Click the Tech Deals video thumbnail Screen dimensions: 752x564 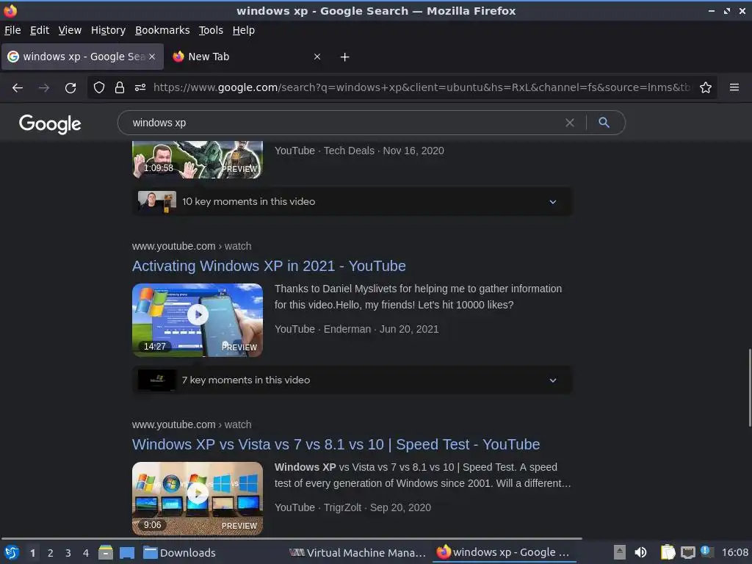pos(198,159)
